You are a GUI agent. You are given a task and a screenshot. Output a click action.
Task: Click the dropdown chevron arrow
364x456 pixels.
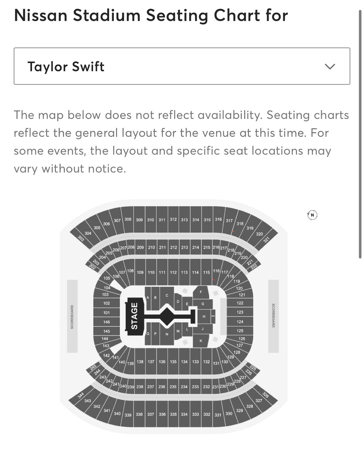coord(330,66)
